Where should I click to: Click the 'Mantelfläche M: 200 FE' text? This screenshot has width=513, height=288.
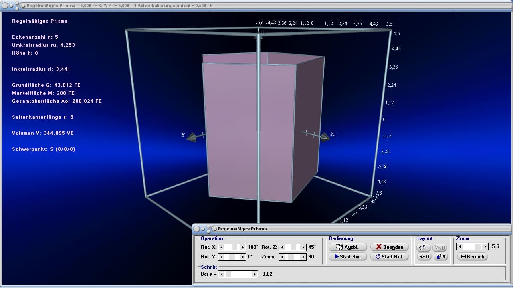tap(43, 93)
